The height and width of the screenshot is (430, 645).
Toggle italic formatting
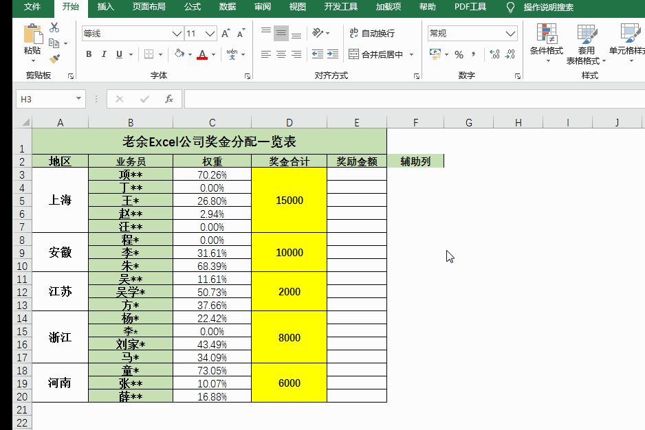pyautogui.click(x=104, y=54)
